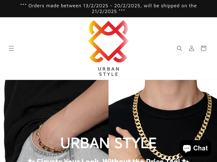Click the word 'Chat' on the chat button
Screen dimensions: 217x162
tap(200, 148)
